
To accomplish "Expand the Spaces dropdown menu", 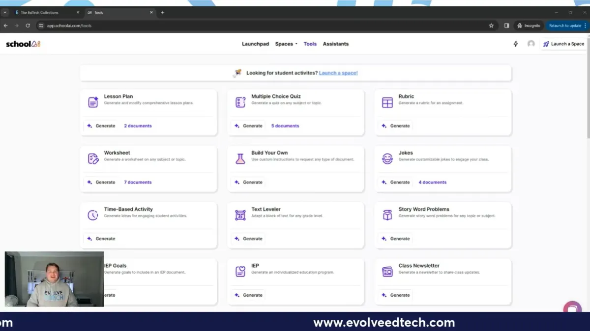I will coord(286,44).
